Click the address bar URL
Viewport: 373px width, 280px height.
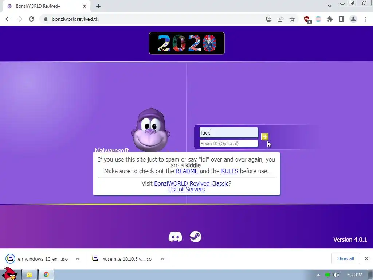point(75,19)
